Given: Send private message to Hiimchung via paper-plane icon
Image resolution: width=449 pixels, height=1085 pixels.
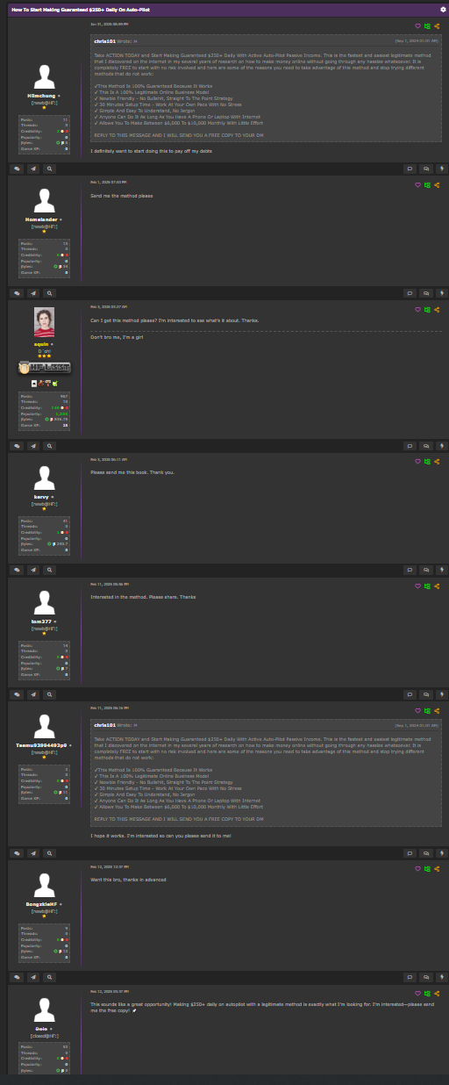Looking at the screenshot, I should pyautogui.click(x=33, y=168).
